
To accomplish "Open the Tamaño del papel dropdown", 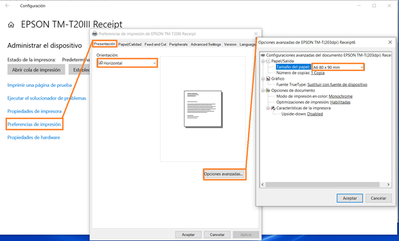I will (338, 67).
